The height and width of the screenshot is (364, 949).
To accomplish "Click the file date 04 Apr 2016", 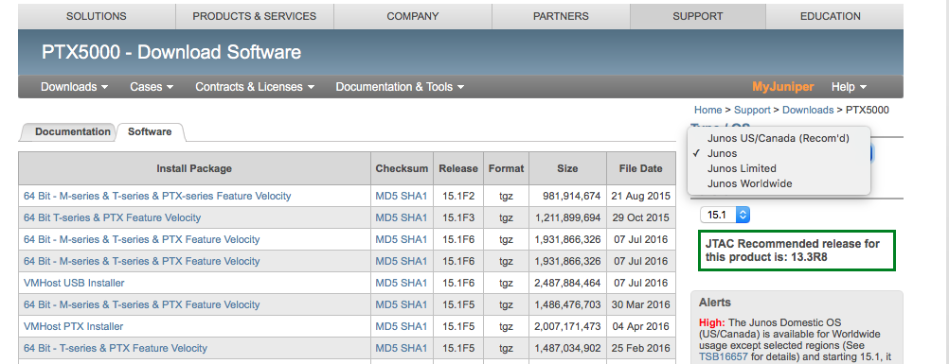I will point(641,326).
